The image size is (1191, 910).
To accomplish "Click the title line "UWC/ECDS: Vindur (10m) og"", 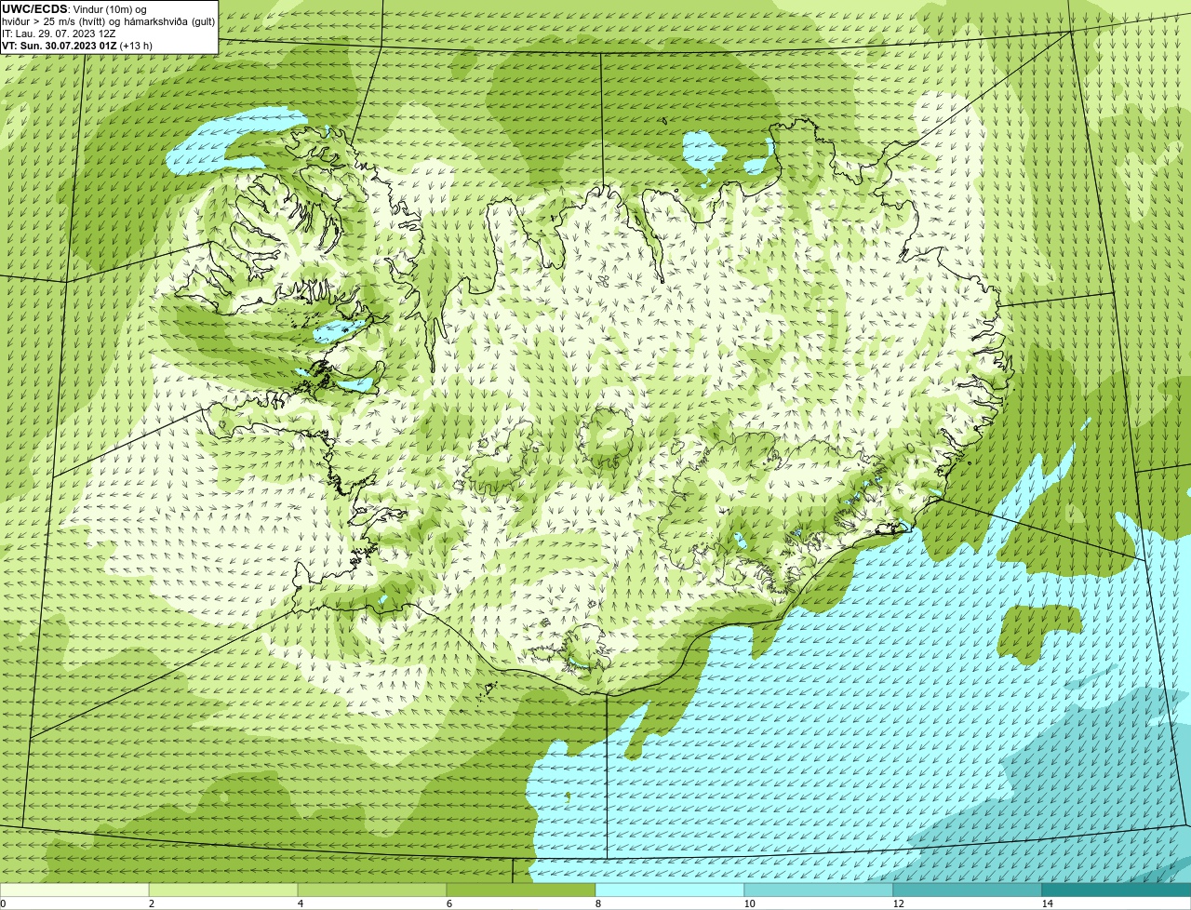I will 74,9.
